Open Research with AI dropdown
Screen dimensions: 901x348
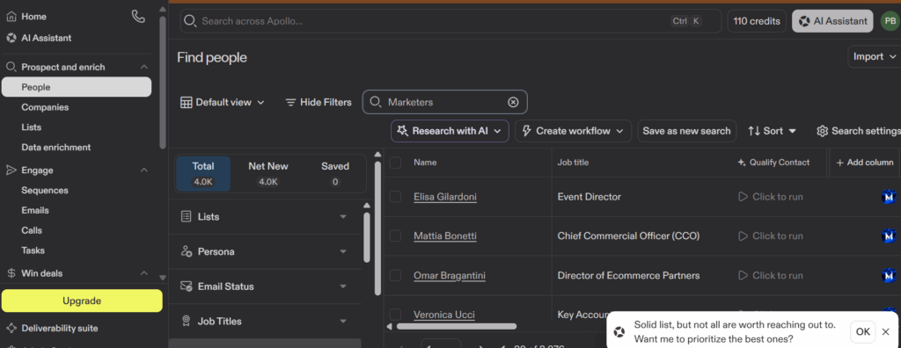point(450,131)
